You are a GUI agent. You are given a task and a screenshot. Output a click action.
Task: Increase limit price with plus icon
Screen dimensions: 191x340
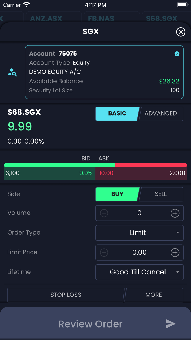[175, 252]
